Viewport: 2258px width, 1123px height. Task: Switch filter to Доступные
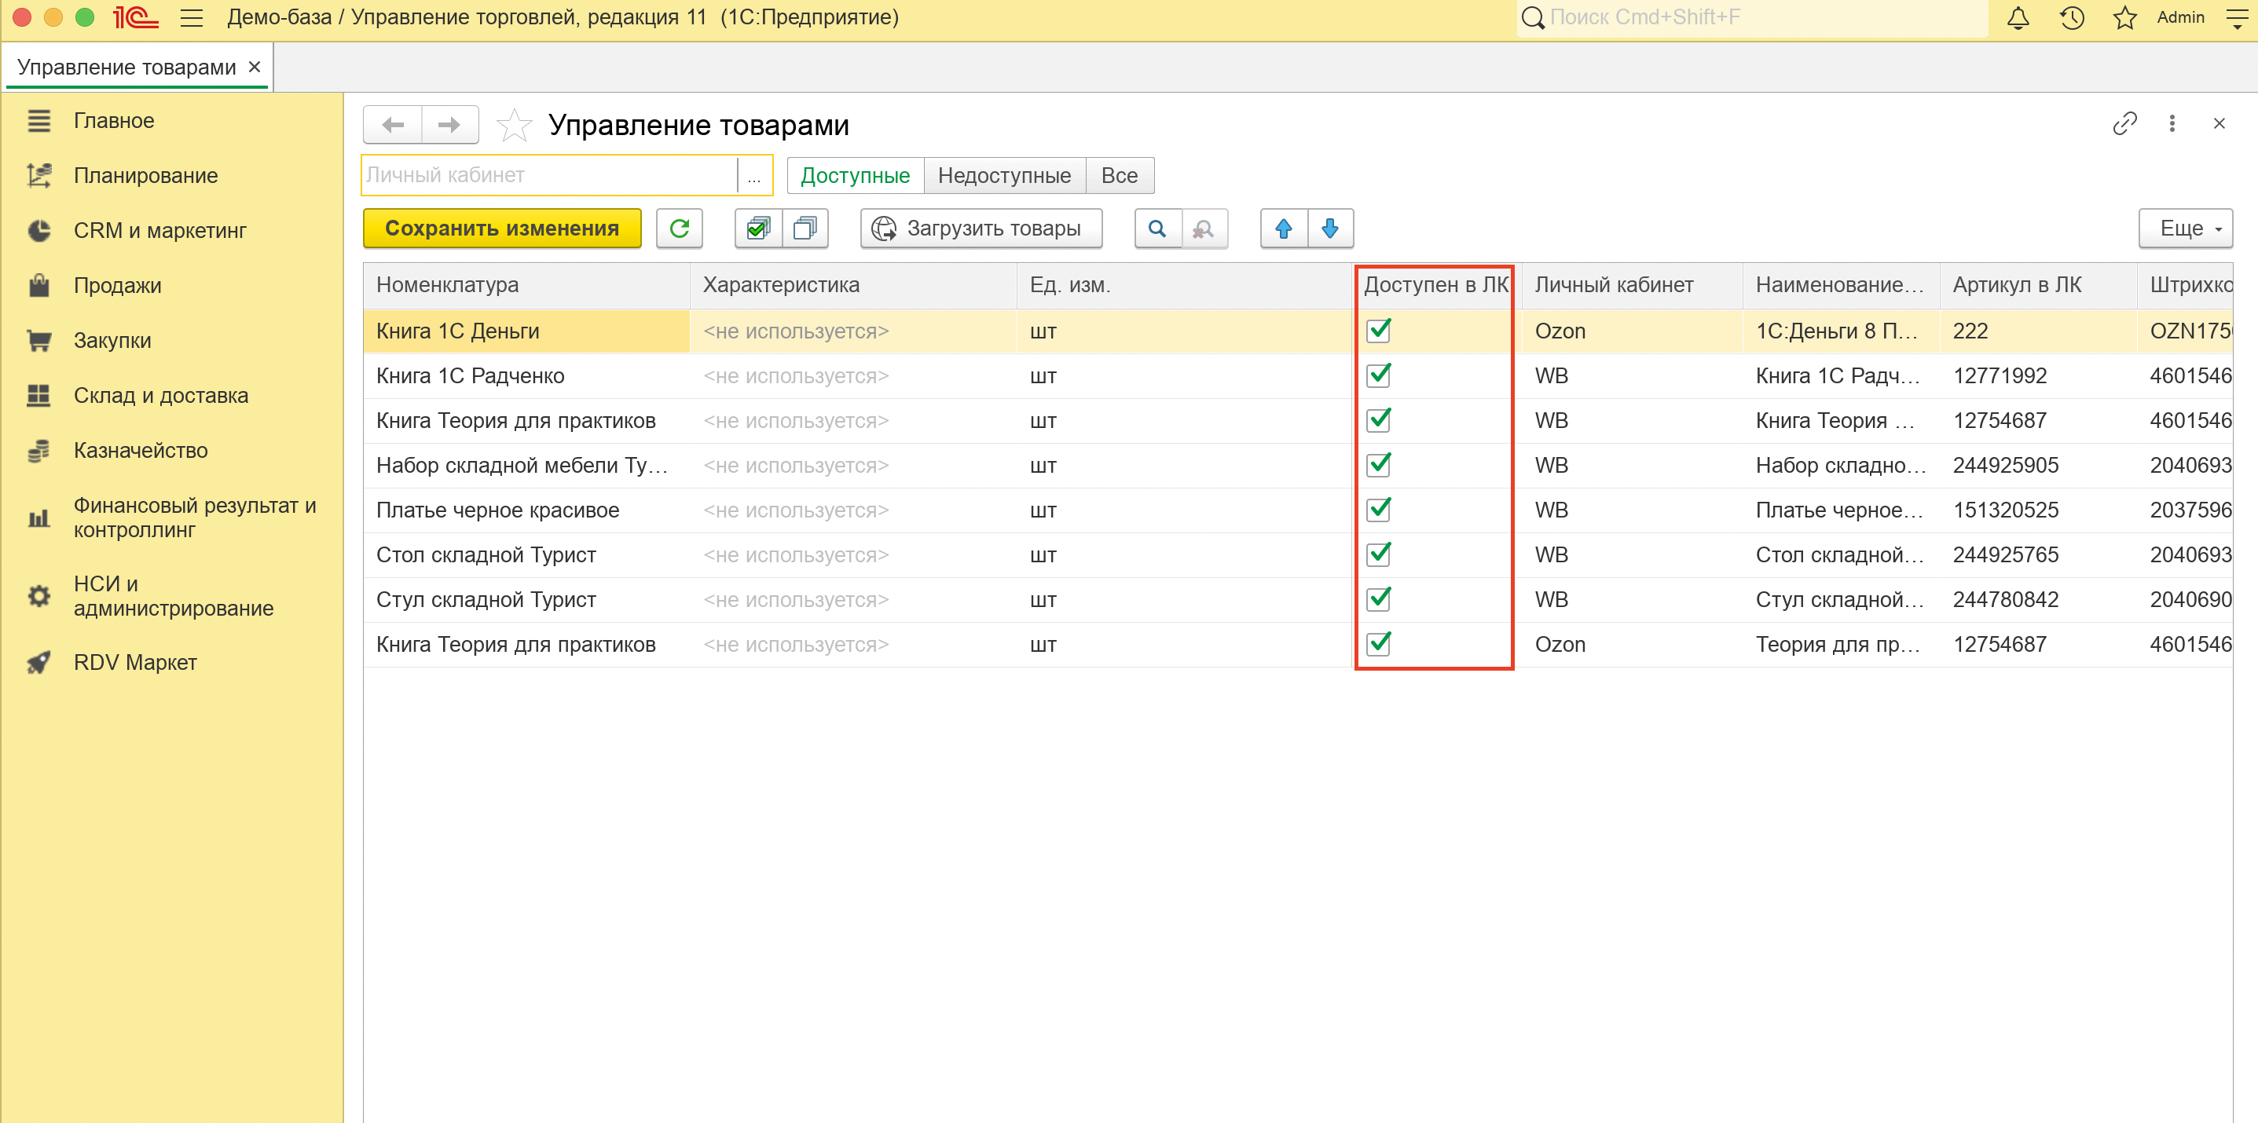coord(856,176)
